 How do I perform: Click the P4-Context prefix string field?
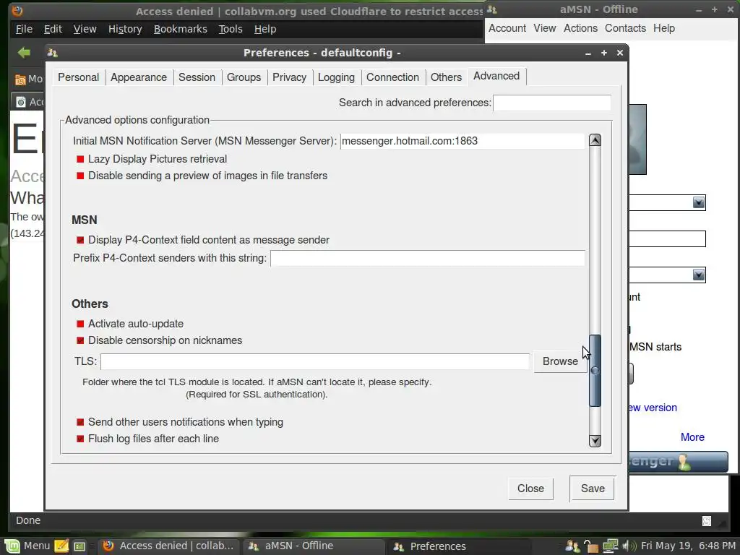428,258
